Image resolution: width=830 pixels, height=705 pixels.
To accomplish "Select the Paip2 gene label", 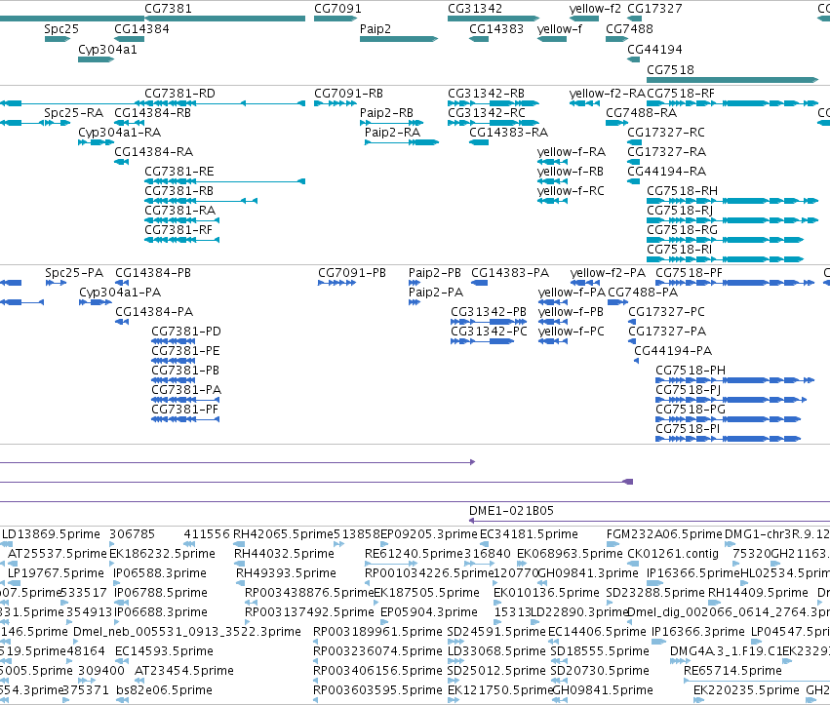I will 375,28.
